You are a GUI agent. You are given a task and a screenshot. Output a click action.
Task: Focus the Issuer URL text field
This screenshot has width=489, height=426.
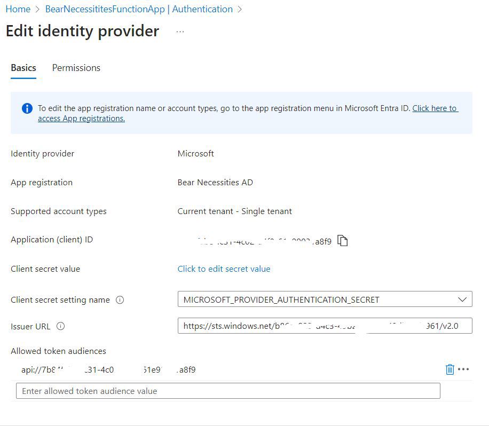(x=325, y=326)
